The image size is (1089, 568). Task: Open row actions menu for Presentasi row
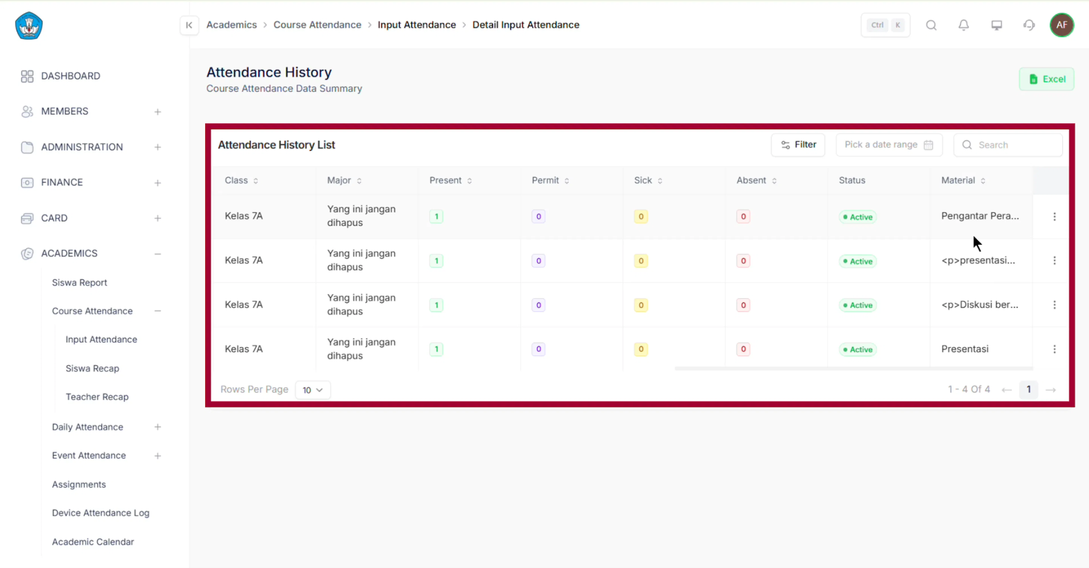click(1054, 349)
